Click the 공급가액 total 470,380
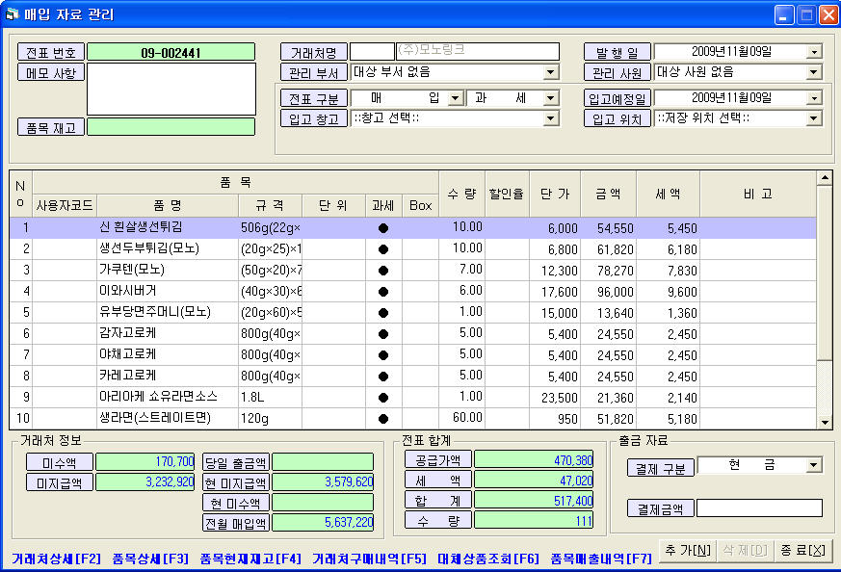The height and width of the screenshot is (572, 841). coord(534,460)
